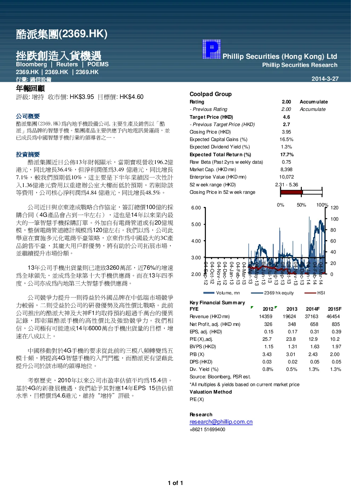Click the 2014F column header
Image resolution: width=351 pixels, height=497 pixels.
[x=313, y=309]
